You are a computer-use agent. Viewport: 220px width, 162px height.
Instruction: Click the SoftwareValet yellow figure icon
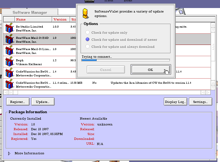85,13
